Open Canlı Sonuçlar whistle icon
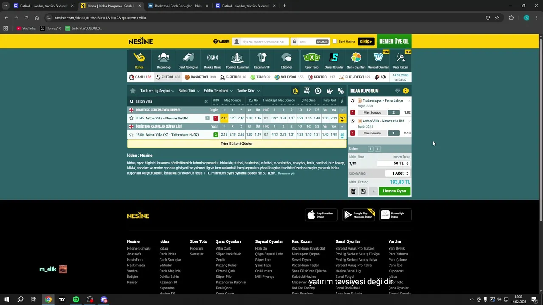 [x=188, y=57]
